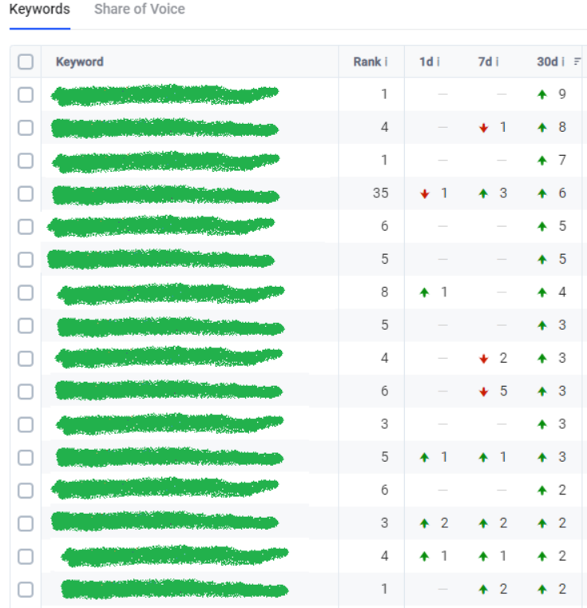Click the green up arrow beside 8 in 30d
Screen dimensions: 587x608
pos(543,128)
